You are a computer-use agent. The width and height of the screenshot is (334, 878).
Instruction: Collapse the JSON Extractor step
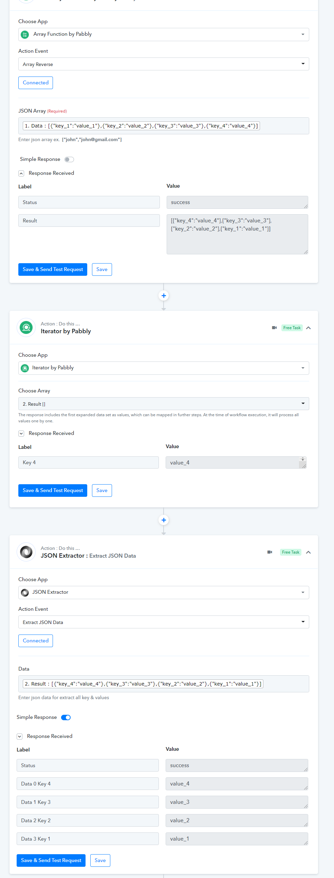[x=308, y=552]
